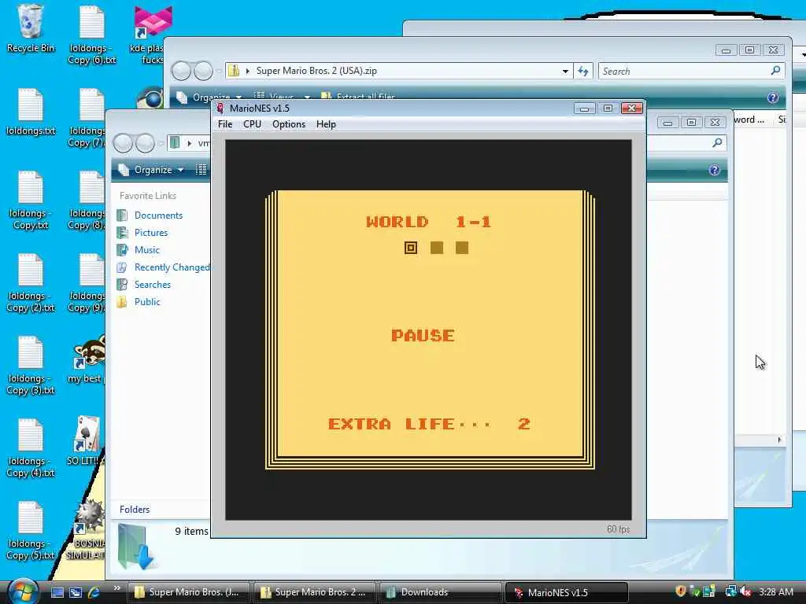Screen dimensions: 806x604
Task: Open address bar dropdown in zip window
Action: (565, 71)
